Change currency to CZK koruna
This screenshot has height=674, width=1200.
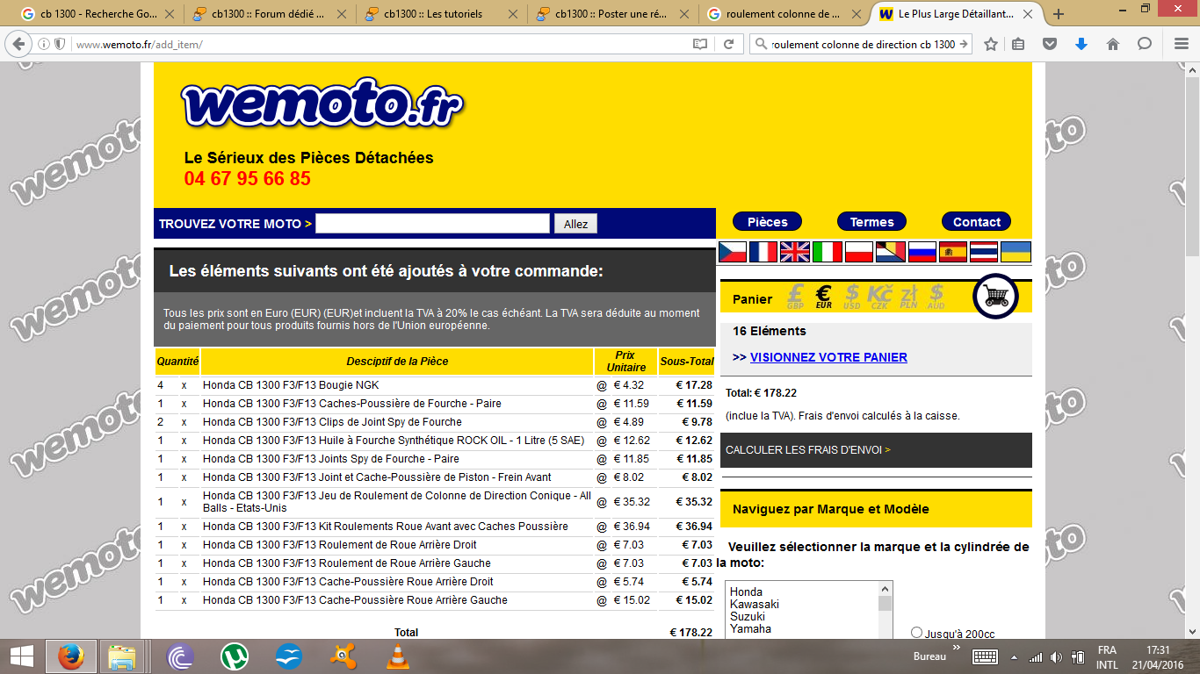tap(879, 297)
